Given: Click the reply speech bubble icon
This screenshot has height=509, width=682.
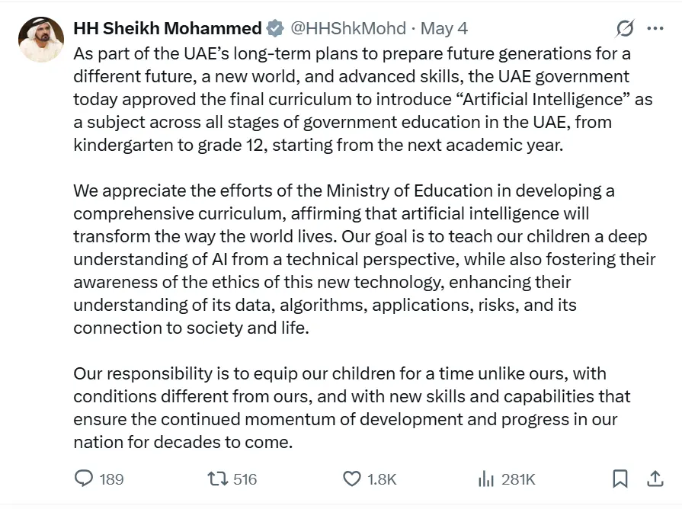Looking at the screenshot, I should pyautogui.click(x=84, y=479).
